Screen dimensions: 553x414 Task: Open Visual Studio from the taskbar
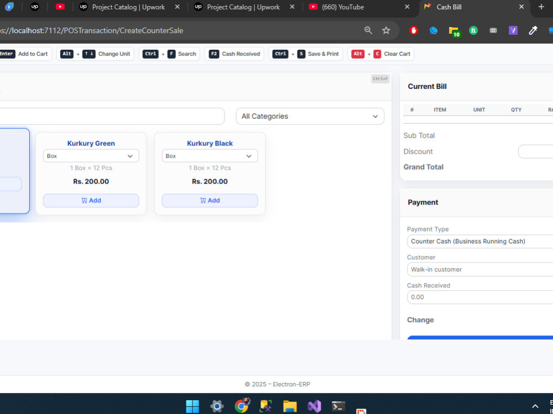tap(314, 406)
